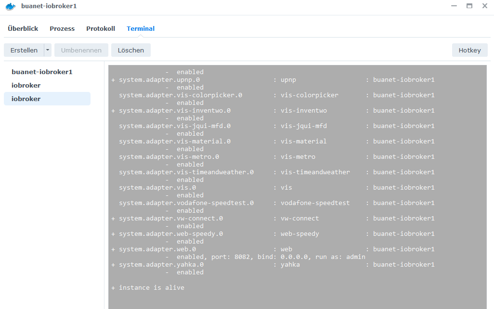Click the Docker whale icon
The width and height of the screenshot is (494, 309).
tap(10, 6)
